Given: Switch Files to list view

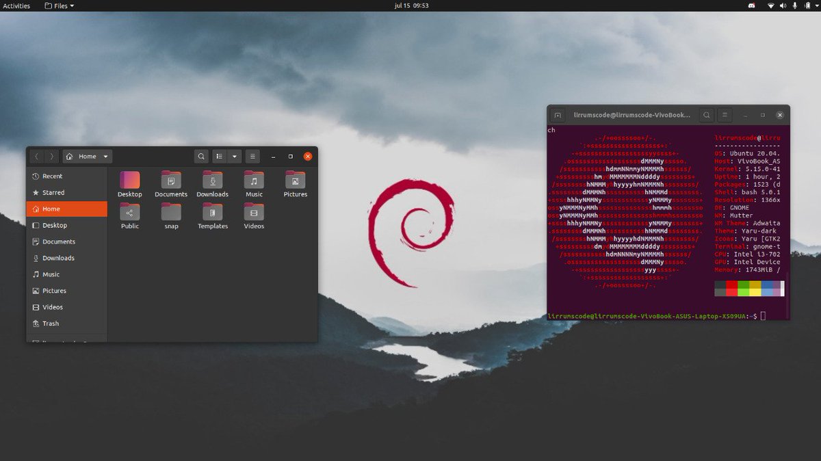Looking at the screenshot, I should point(220,157).
